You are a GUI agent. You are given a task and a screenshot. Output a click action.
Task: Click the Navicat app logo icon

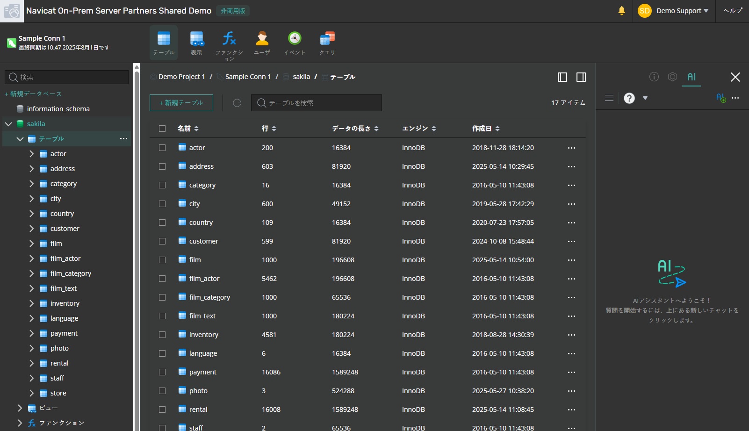[12, 11]
